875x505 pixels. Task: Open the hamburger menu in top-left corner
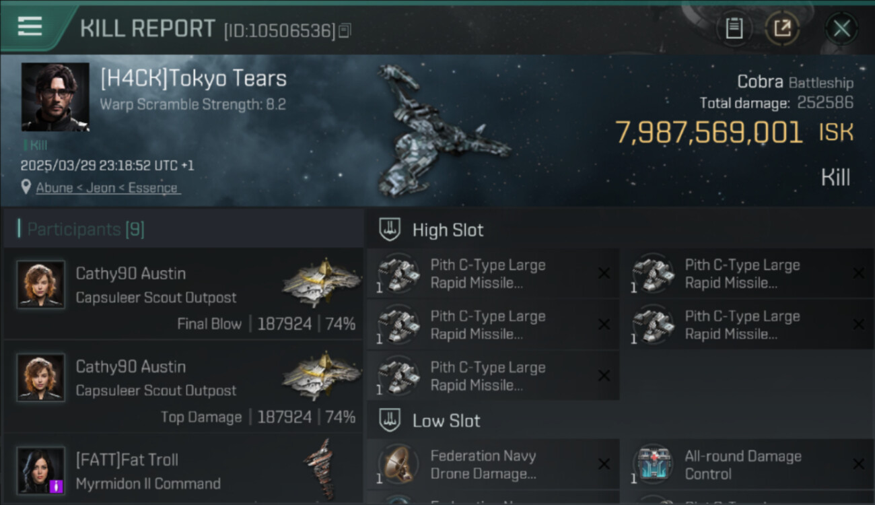coord(30,26)
